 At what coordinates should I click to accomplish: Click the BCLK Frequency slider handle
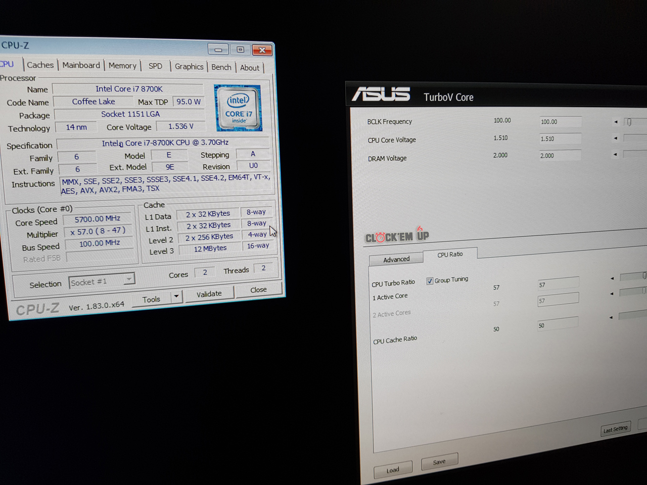(629, 122)
